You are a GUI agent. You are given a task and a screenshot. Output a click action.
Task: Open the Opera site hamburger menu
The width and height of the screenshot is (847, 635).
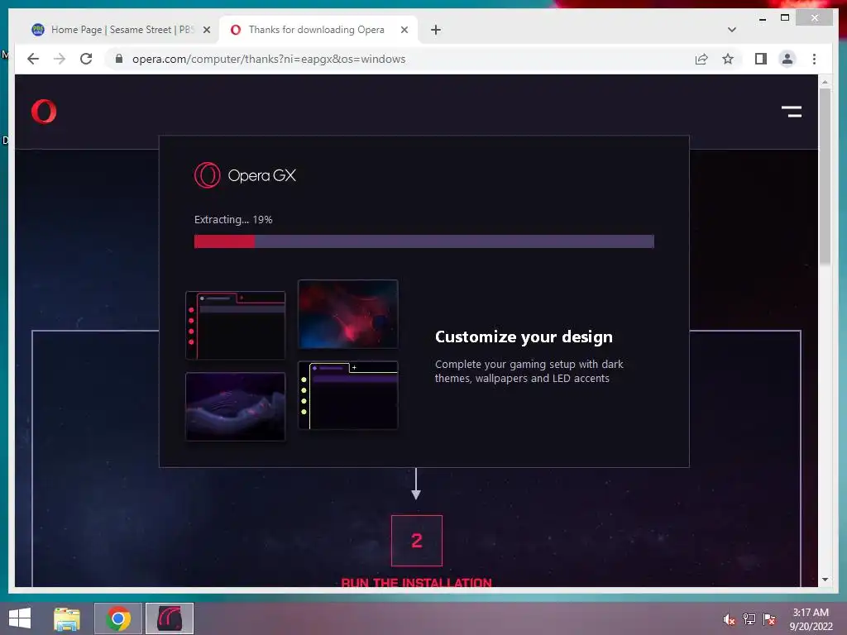coord(792,112)
